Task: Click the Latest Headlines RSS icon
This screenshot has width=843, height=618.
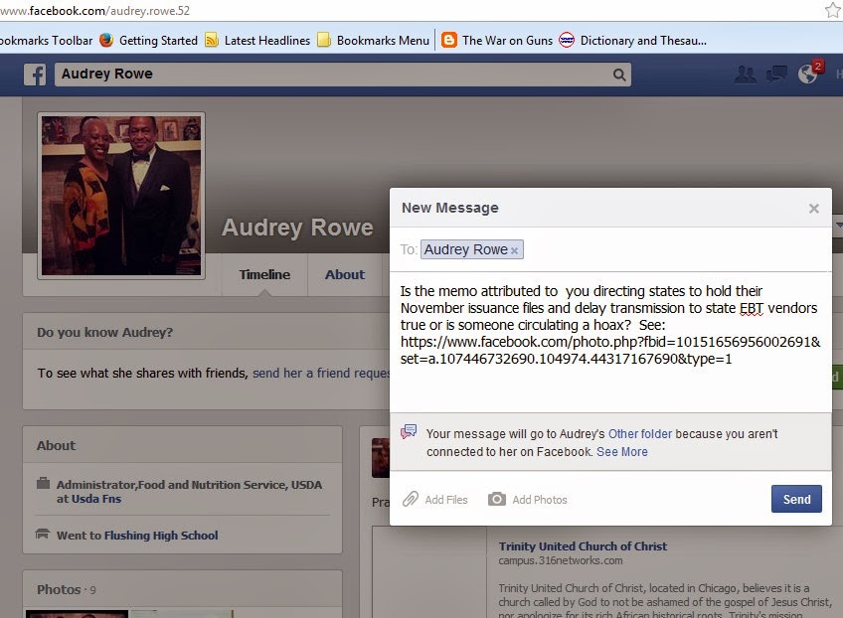Action: (x=212, y=41)
